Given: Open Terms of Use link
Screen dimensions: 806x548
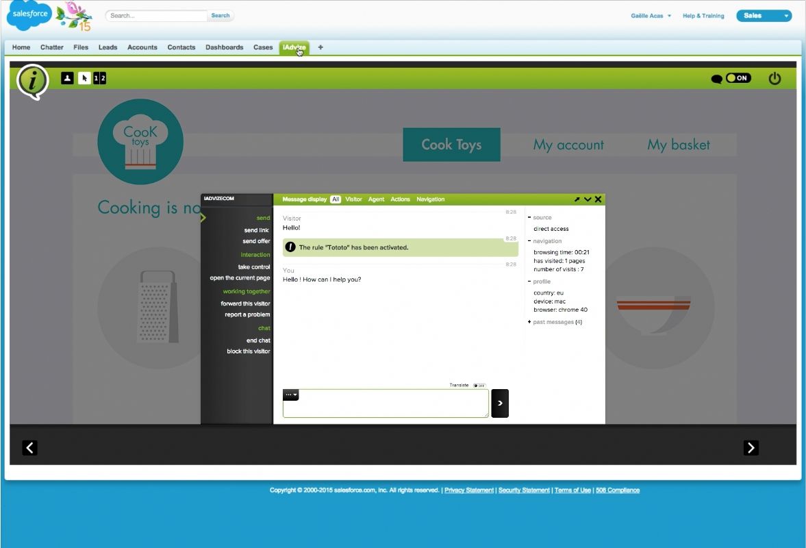Looking at the screenshot, I should pos(572,490).
